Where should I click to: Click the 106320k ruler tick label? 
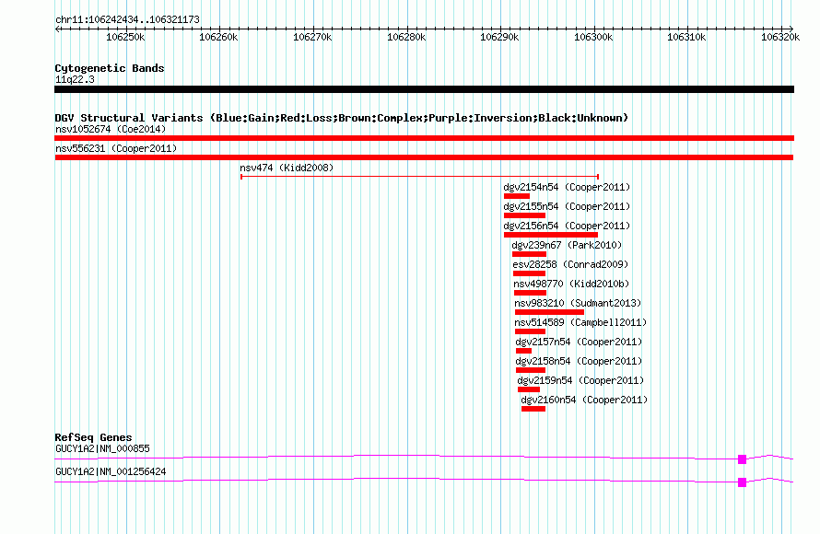point(780,37)
